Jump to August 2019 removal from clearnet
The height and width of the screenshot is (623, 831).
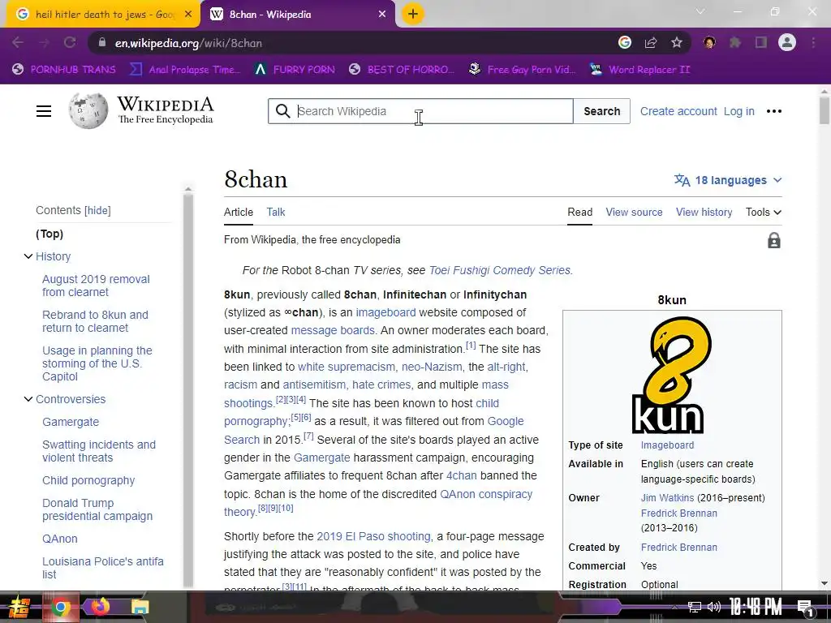pos(96,286)
